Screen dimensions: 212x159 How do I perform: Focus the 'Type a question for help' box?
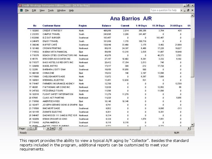point(165,10)
